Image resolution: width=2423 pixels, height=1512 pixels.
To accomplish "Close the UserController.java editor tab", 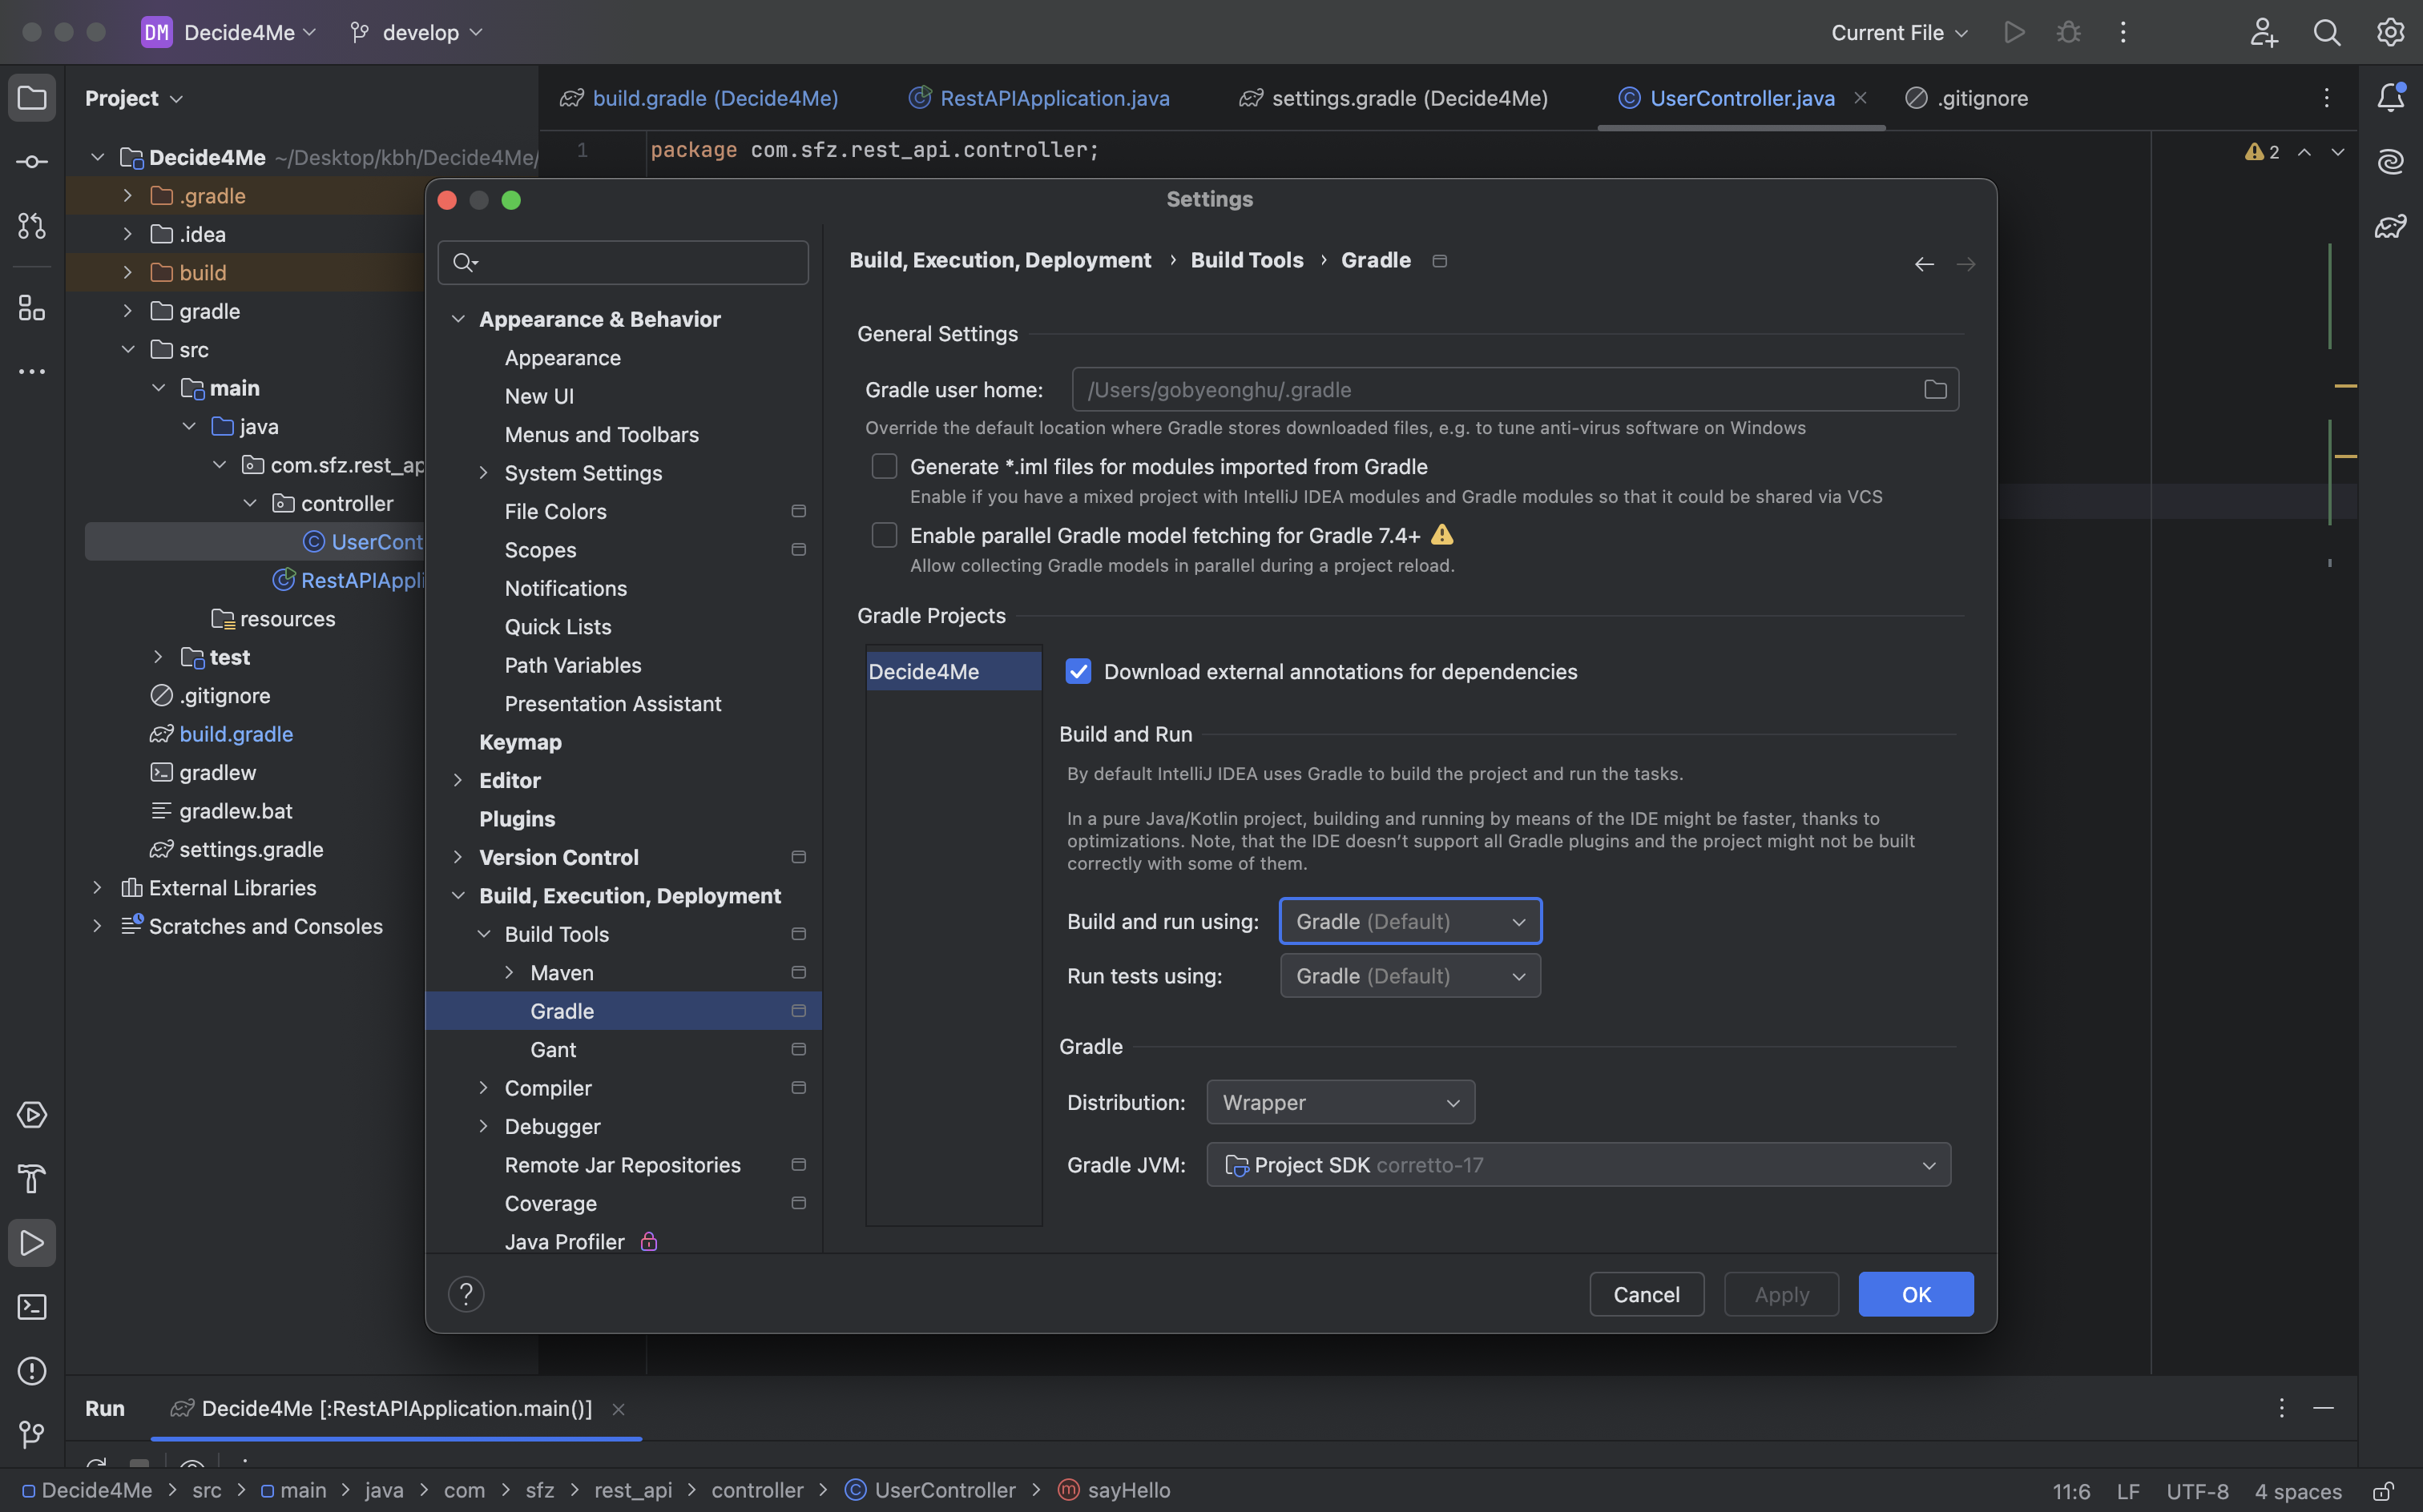I will [1860, 98].
